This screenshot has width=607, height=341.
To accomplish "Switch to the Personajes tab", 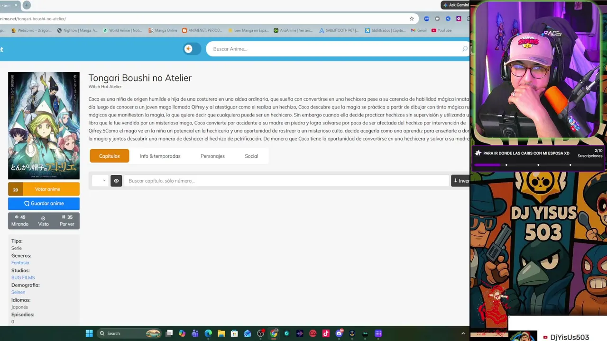I will point(212,156).
